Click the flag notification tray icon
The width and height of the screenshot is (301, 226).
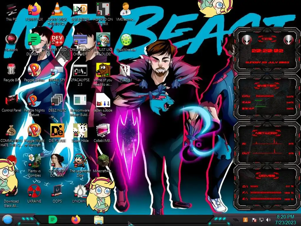click(x=254, y=220)
